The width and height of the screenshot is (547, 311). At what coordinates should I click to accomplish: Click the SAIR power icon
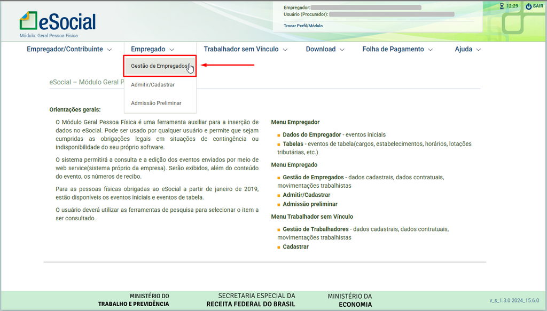click(x=528, y=6)
